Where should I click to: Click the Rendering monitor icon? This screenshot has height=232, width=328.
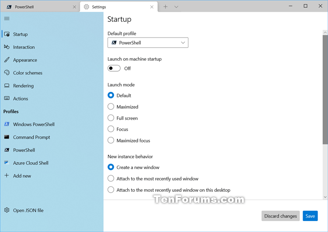click(7, 86)
